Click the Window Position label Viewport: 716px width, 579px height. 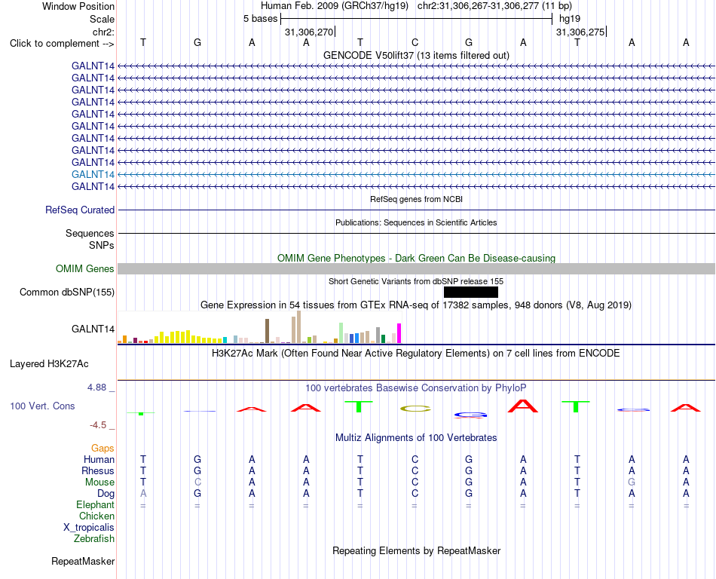point(78,6)
